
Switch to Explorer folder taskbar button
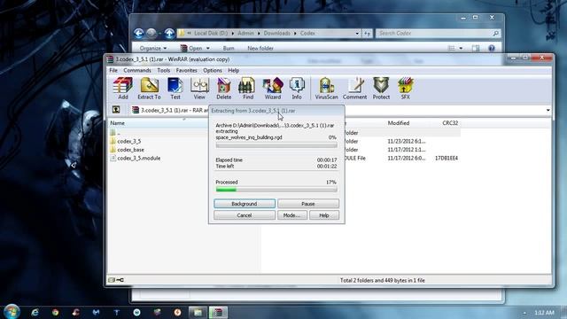(198, 312)
